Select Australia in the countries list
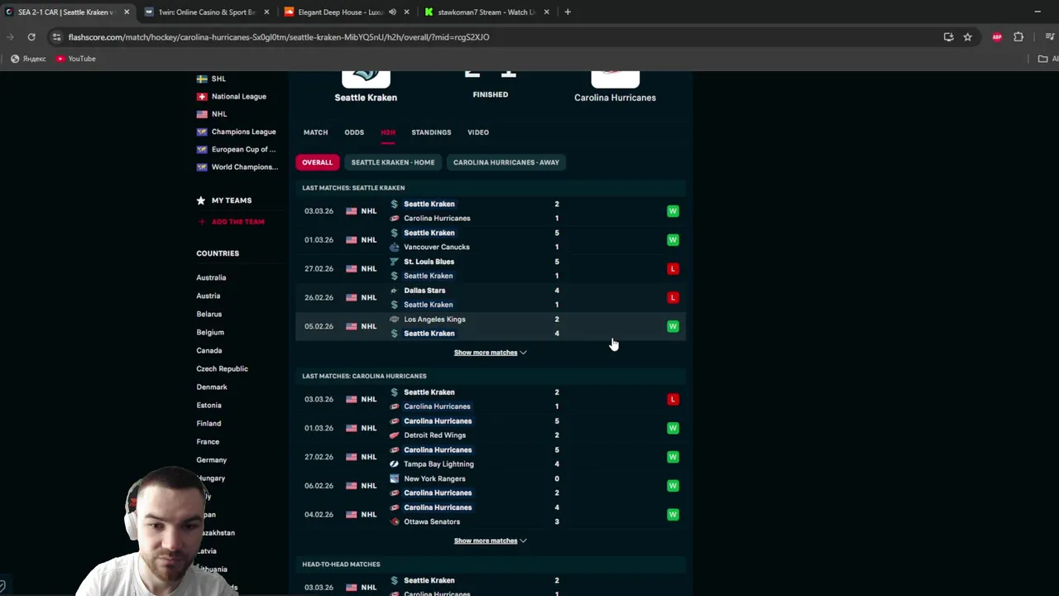The width and height of the screenshot is (1059, 596). [x=211, y=278]
